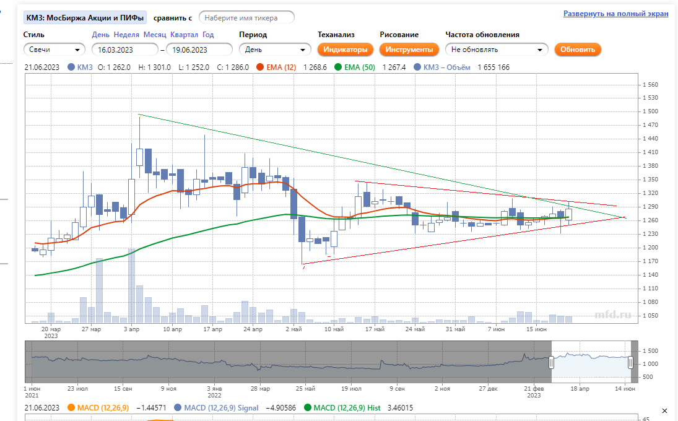The image size is (678, 421).
Task: Close the panel with the X icon
Action: click(x=665, y=410)
